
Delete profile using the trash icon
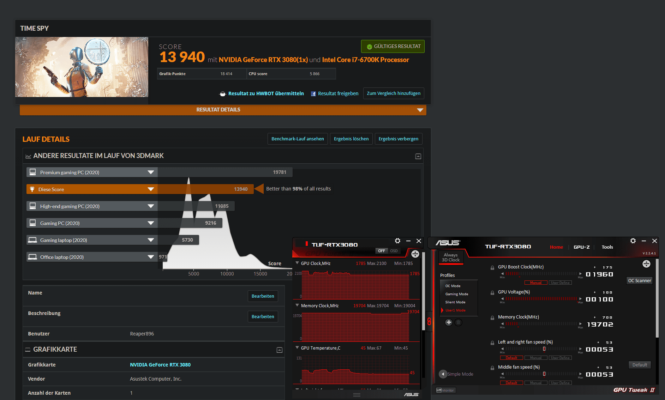coord(458,322)
